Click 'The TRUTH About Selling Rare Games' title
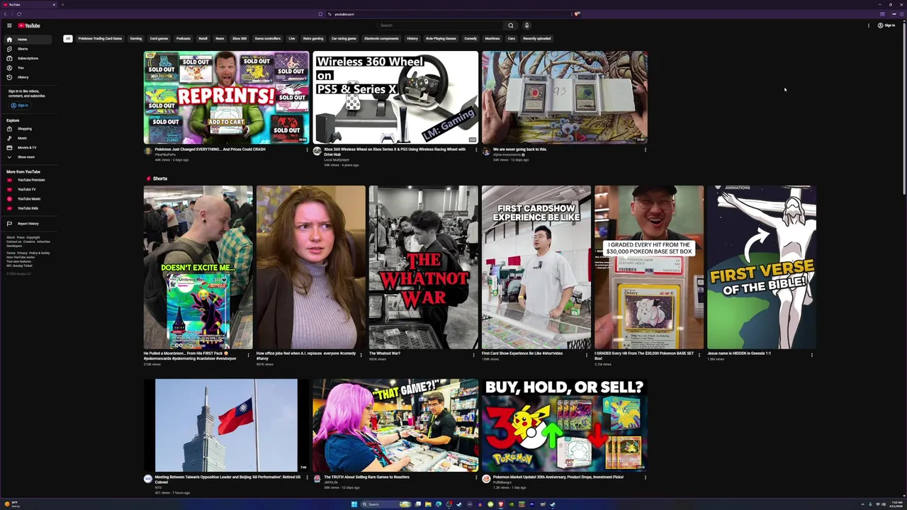This screenshot has height=510, width=907. (366, 477)
